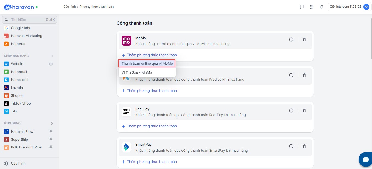The image size is (372, 169).
Task: Select Ví Trả Sau - MoMo option
Action: click(147, 73)
